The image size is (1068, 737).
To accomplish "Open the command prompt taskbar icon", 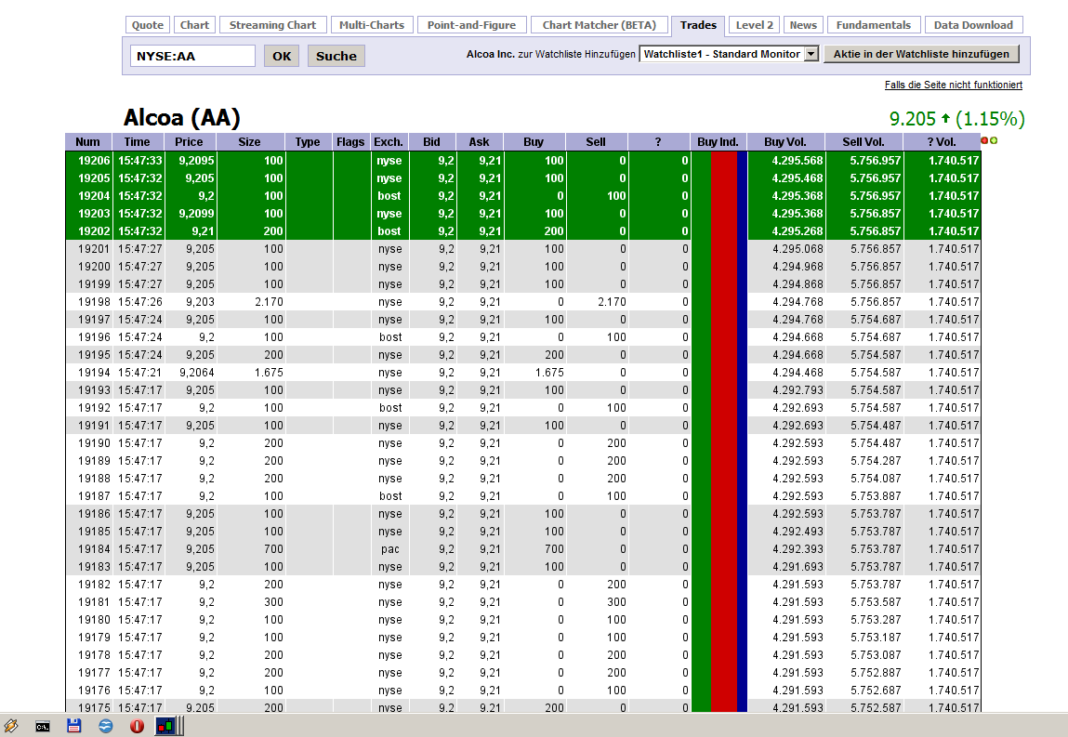I will (x=43, y=726).
